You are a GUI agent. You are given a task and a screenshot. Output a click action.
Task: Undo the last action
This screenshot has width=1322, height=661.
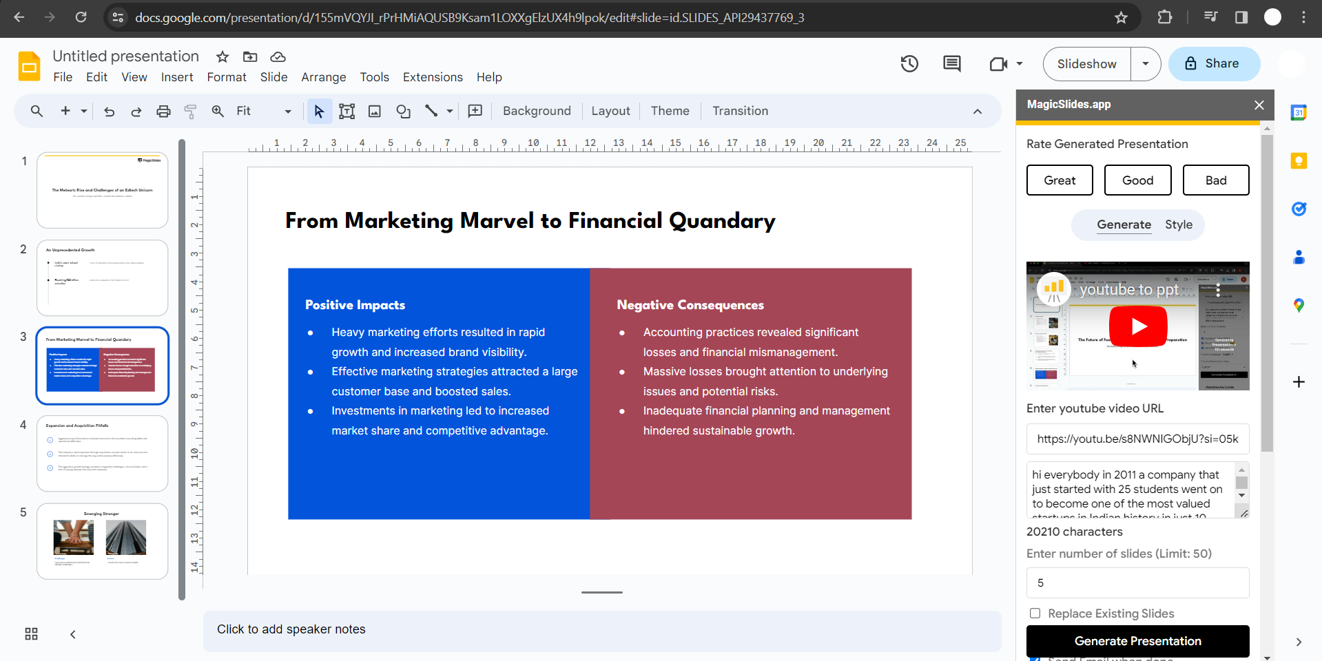pyautogui.click(x=109, y=111)
